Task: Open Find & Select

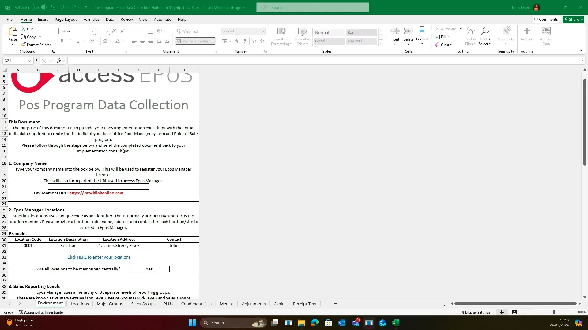Action: click(485, 36)
